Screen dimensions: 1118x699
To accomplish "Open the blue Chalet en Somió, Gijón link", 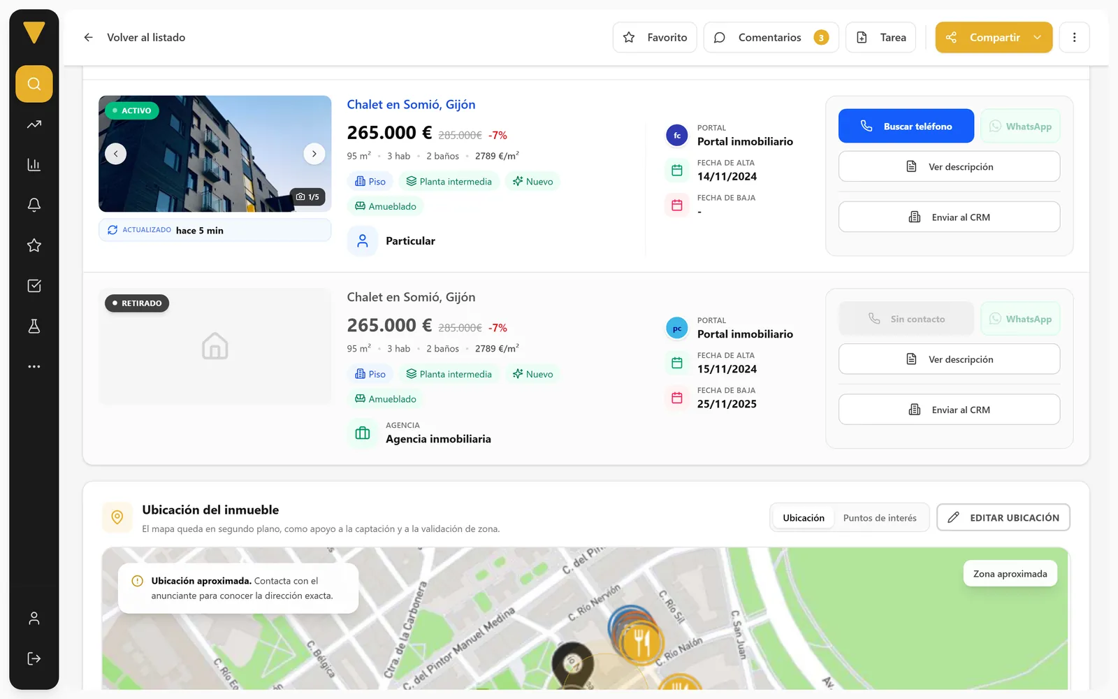I will (411, 105).
